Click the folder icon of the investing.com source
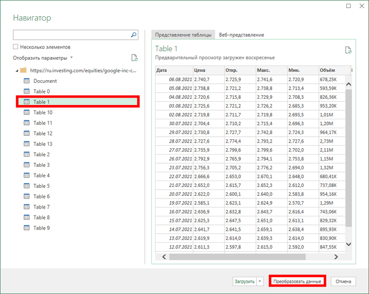Screen dimensions: 369x294 pyautogui.click(x=23, y=70)
